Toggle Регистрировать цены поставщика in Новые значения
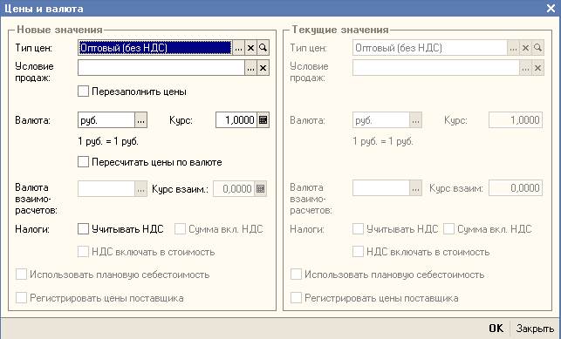Viewport: 561px width, 339px height. 21,297
